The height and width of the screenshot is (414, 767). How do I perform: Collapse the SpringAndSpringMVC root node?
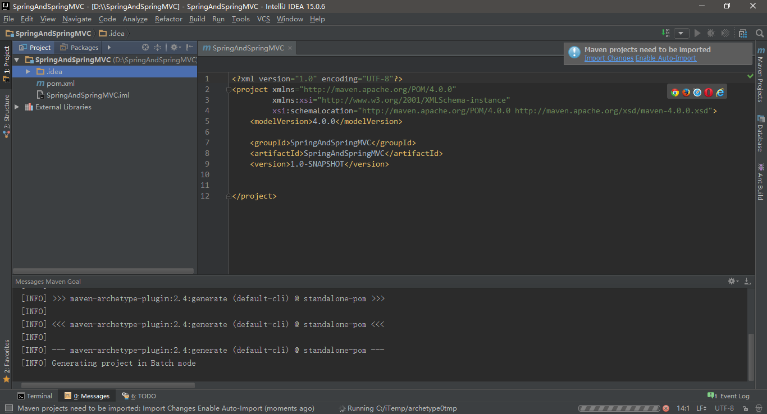tap(17, 60)
